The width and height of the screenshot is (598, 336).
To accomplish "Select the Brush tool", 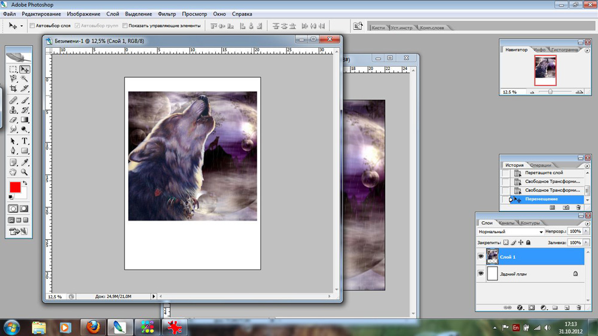I will click(25, 100).
